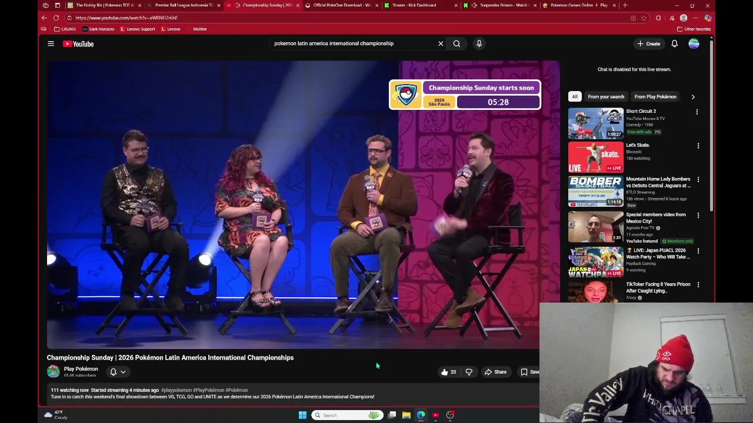Viewport: 753px width, 423px height.
Task: Open the Play Pokémon channel name link
Action: (x=81, y=369)
